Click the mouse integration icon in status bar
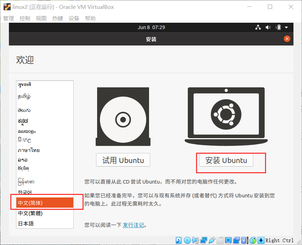 click(x=253, y=240)
